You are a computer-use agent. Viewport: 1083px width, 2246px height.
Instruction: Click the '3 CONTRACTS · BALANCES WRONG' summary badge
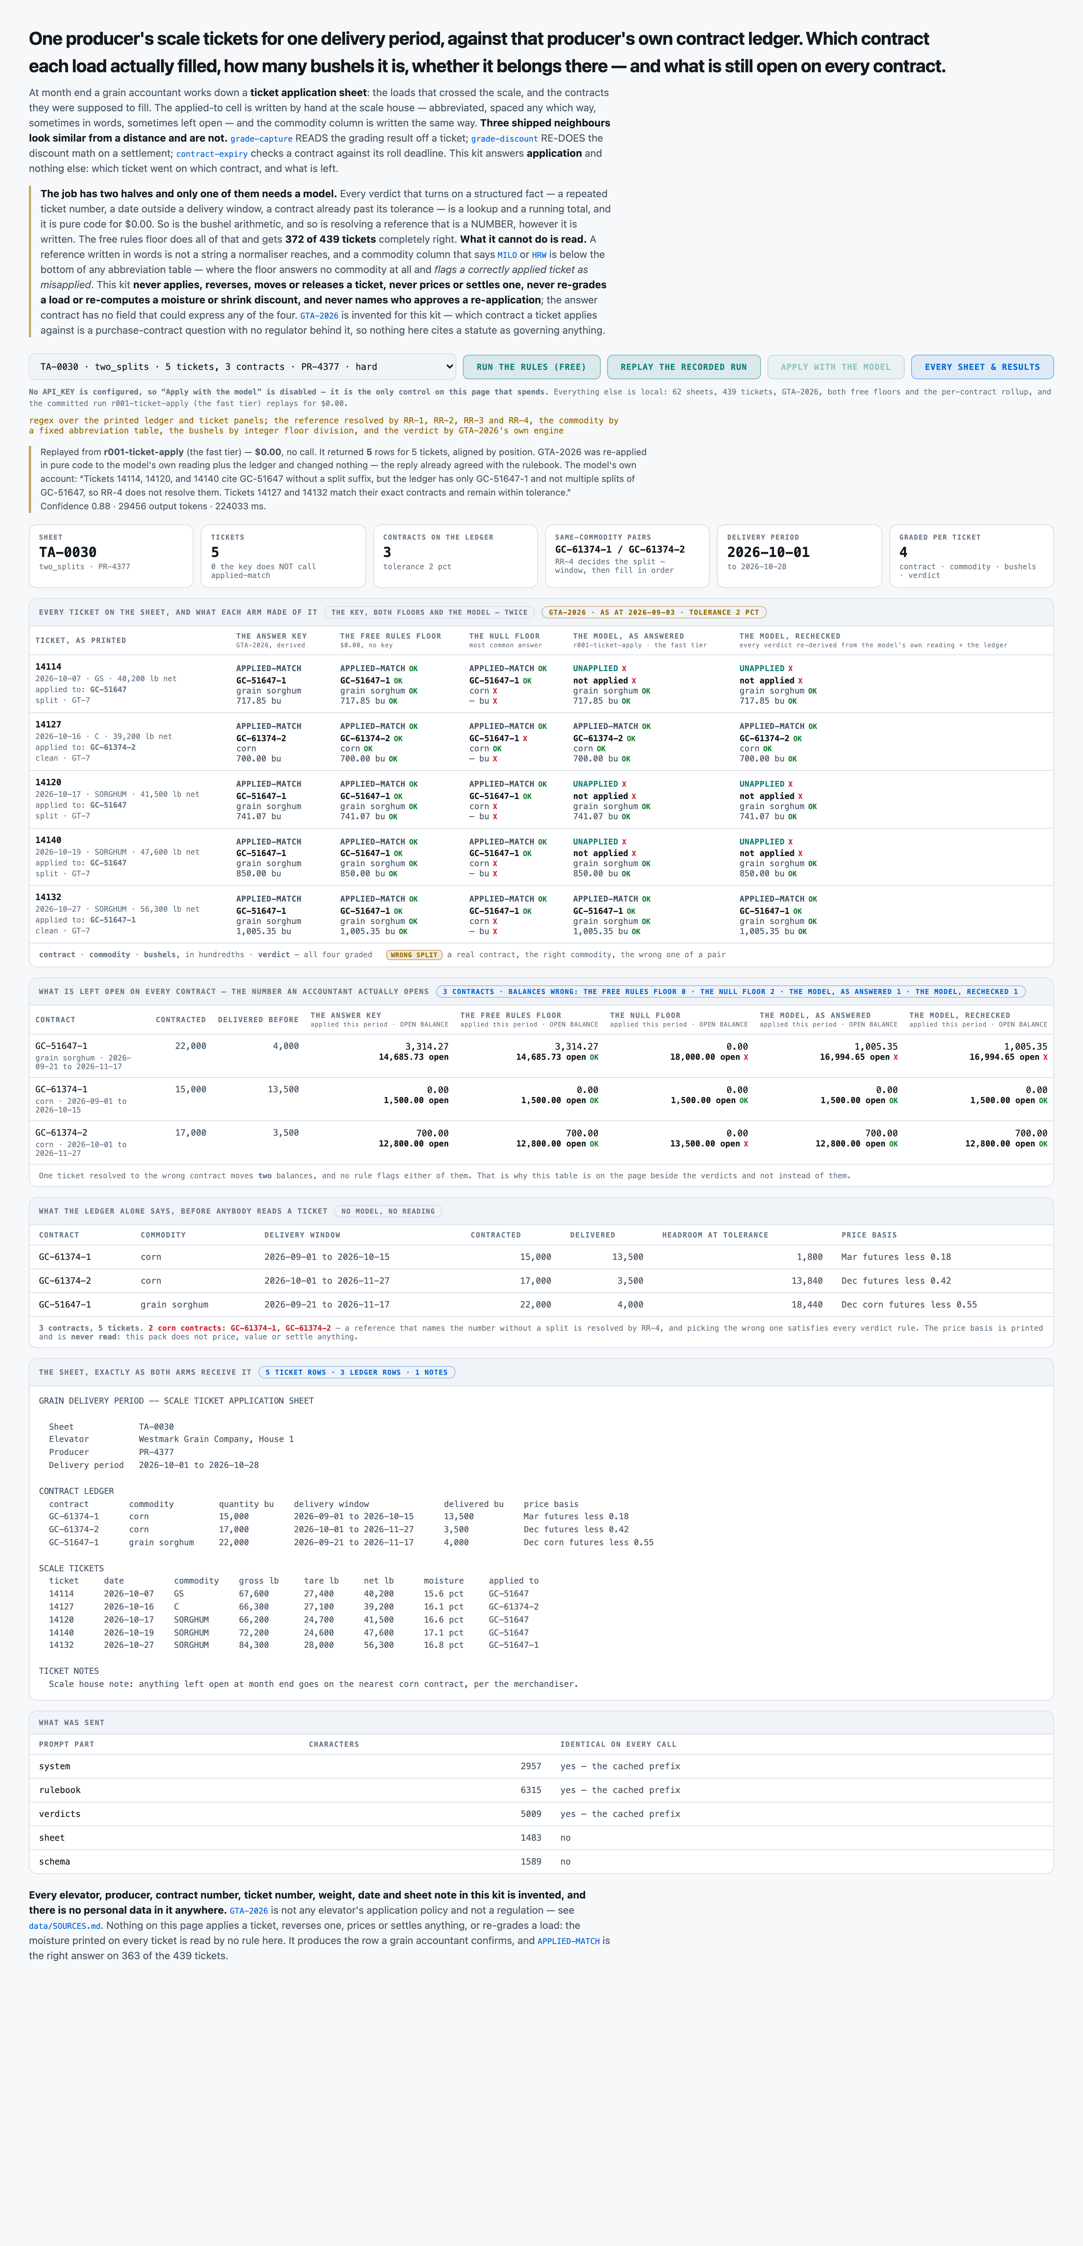tap(730, 992)
